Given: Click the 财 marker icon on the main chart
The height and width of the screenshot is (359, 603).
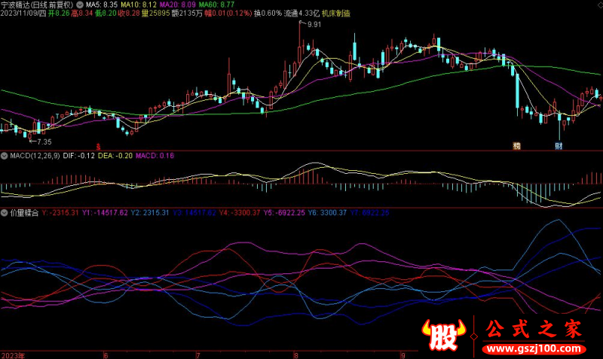Looking at the screenshot, I should point(559,145).
